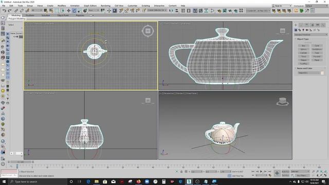
Task: Toggle Auto Key animation mode
Action: 285,172
